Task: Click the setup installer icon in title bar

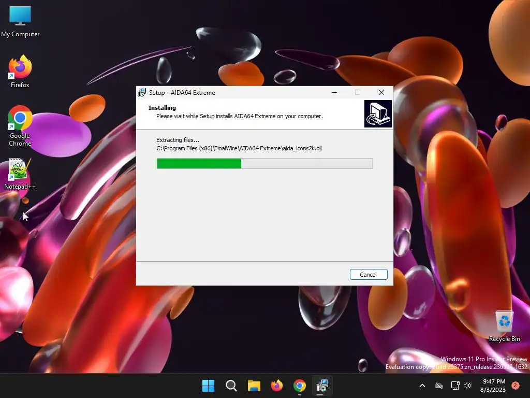Action: tap(142, 92)
